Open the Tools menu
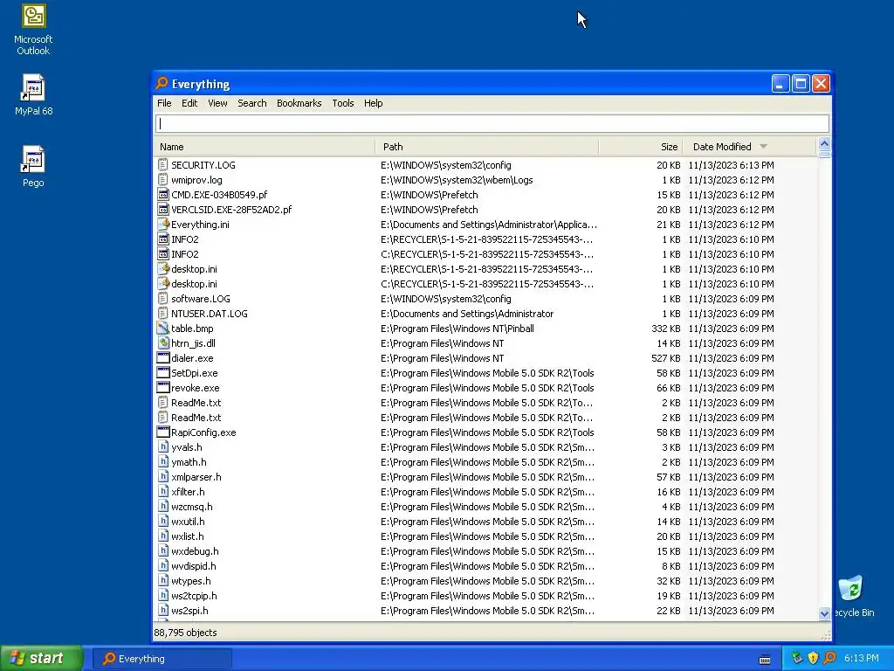Screen dimensions: 894x671 tap(342, 103)
